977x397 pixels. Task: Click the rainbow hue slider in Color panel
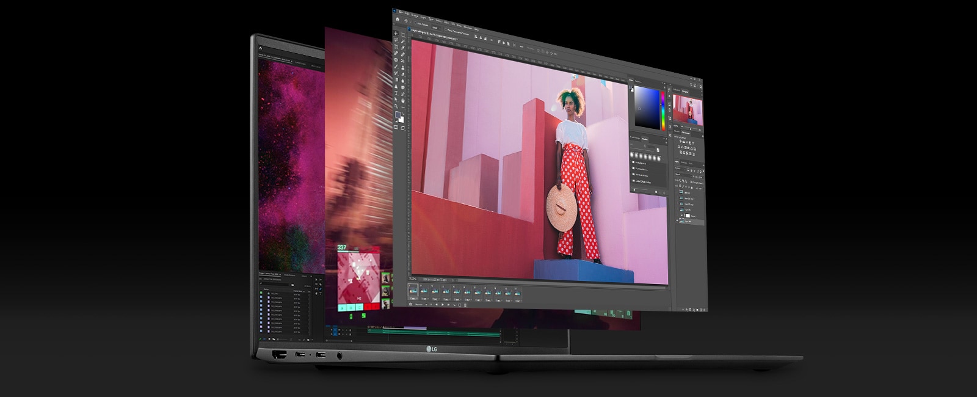(x=663, y=109)
